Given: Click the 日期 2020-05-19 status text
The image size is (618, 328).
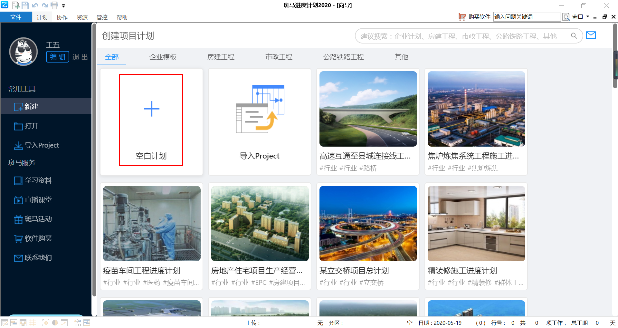Looking at the screenshot, I should pos(440,323).
